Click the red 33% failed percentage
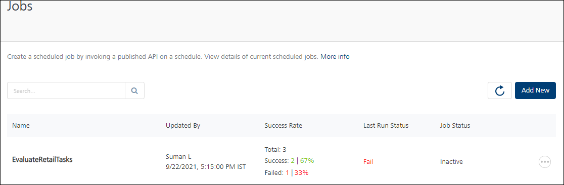Viewport: 564px width, 185px height. 301,172
